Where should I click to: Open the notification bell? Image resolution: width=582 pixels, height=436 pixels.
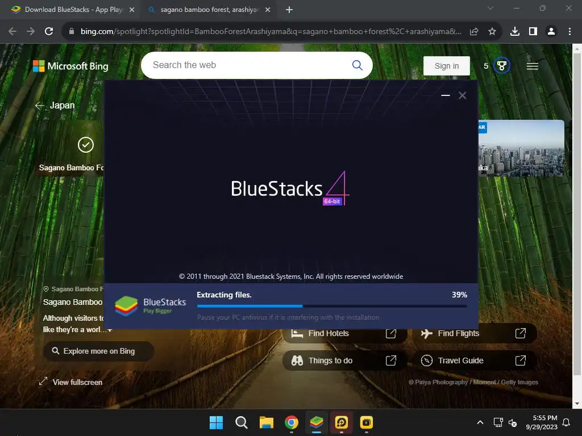567,422
